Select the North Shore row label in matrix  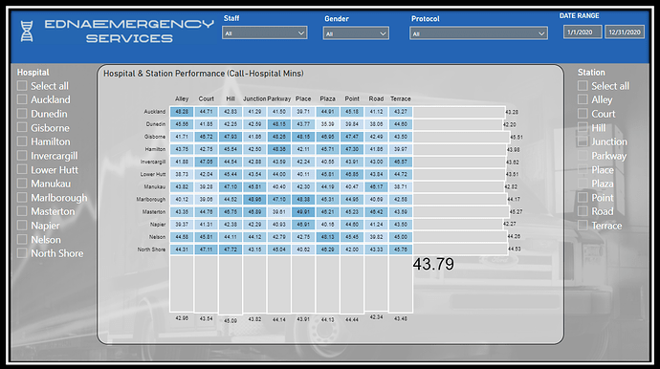tap(151, 250)
